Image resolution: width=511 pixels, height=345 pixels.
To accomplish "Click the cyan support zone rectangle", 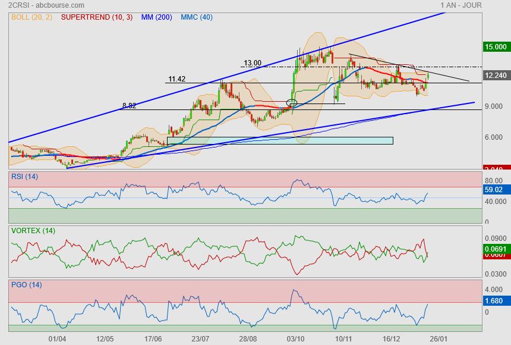I will point(280,140).
